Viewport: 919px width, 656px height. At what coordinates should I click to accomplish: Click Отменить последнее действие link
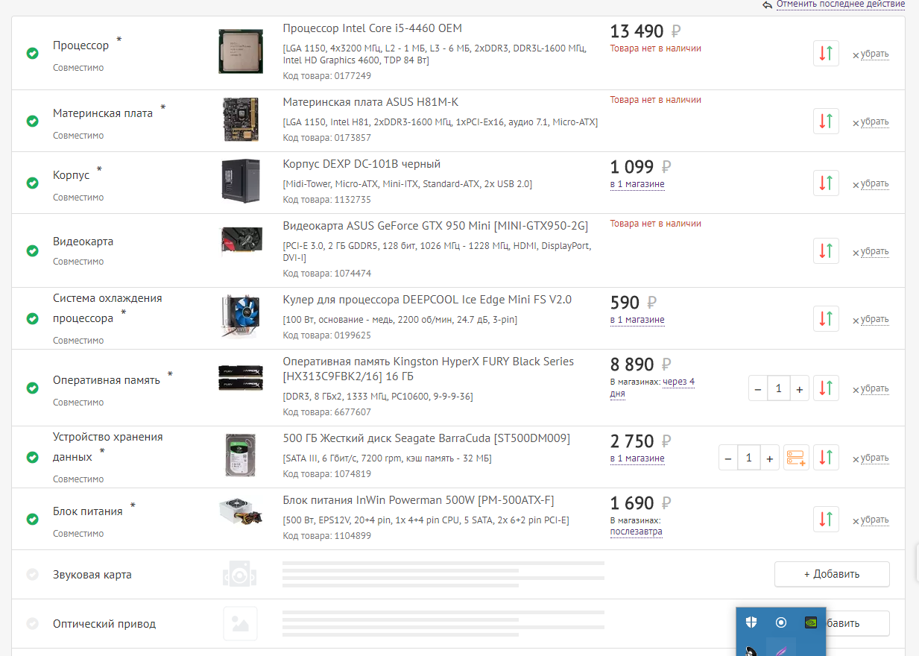click(841, 4)
